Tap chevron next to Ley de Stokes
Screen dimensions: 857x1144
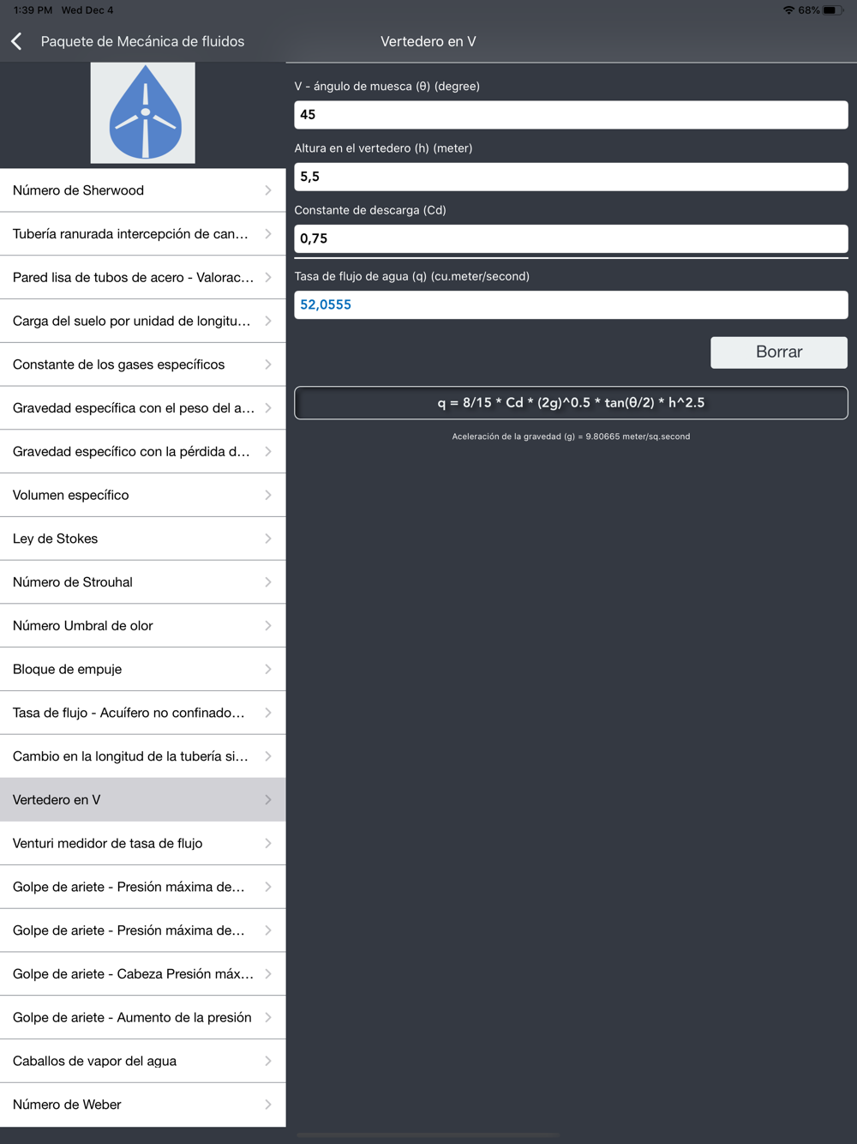[x=268, y=539]
